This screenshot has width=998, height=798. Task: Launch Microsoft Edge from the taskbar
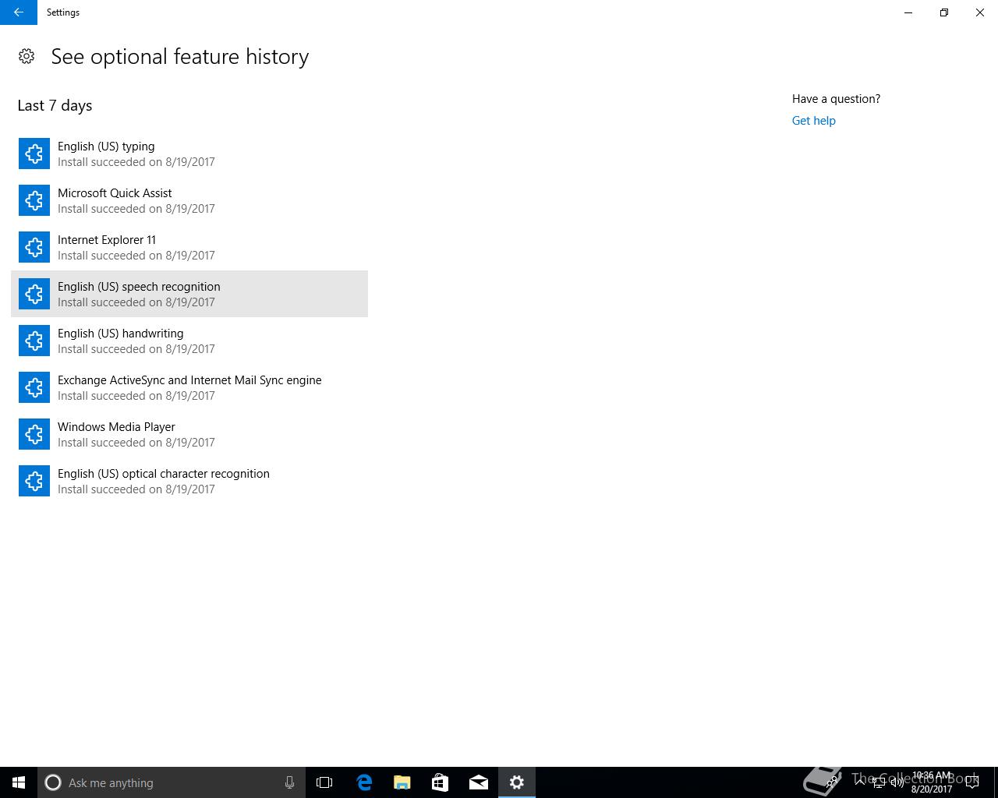point(364,782)
